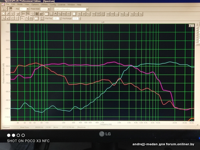Click the Stop analyzer button
The image size is (200, 150).
tap(11, 9)
